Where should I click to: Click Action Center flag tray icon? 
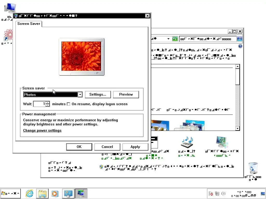pyautogui.click(x=211, y=194)
